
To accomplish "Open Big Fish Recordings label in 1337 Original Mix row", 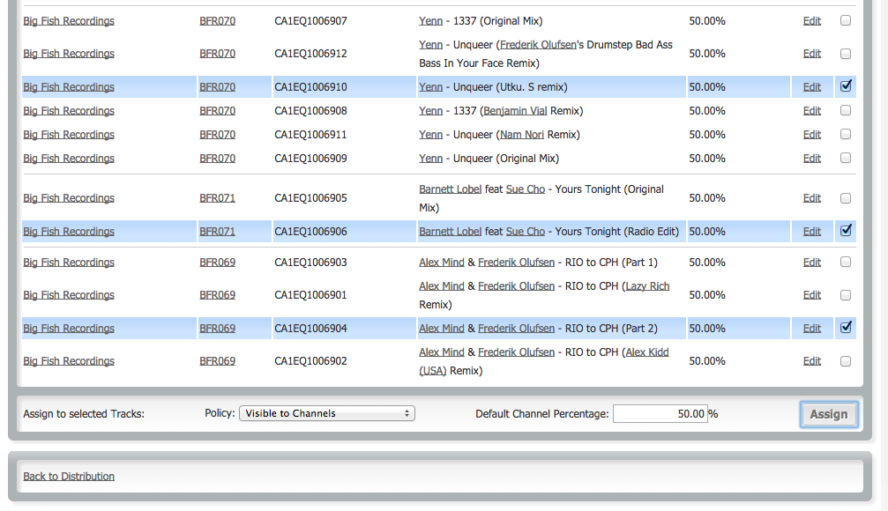I will pyautogui.click(x=69, y=21).
